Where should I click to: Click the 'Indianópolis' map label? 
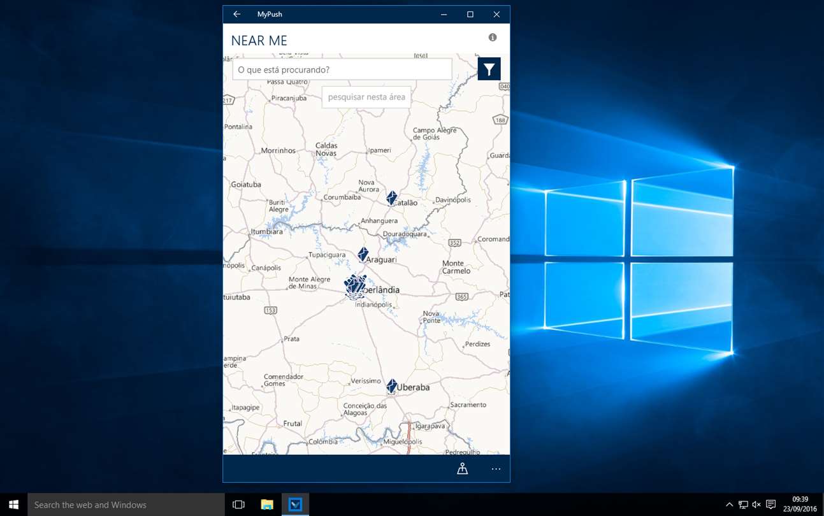pos(373,305)
